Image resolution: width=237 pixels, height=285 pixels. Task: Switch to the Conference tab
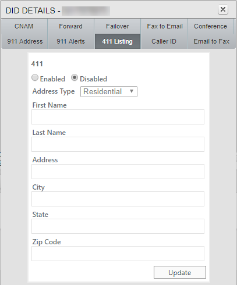pos(210,26)
